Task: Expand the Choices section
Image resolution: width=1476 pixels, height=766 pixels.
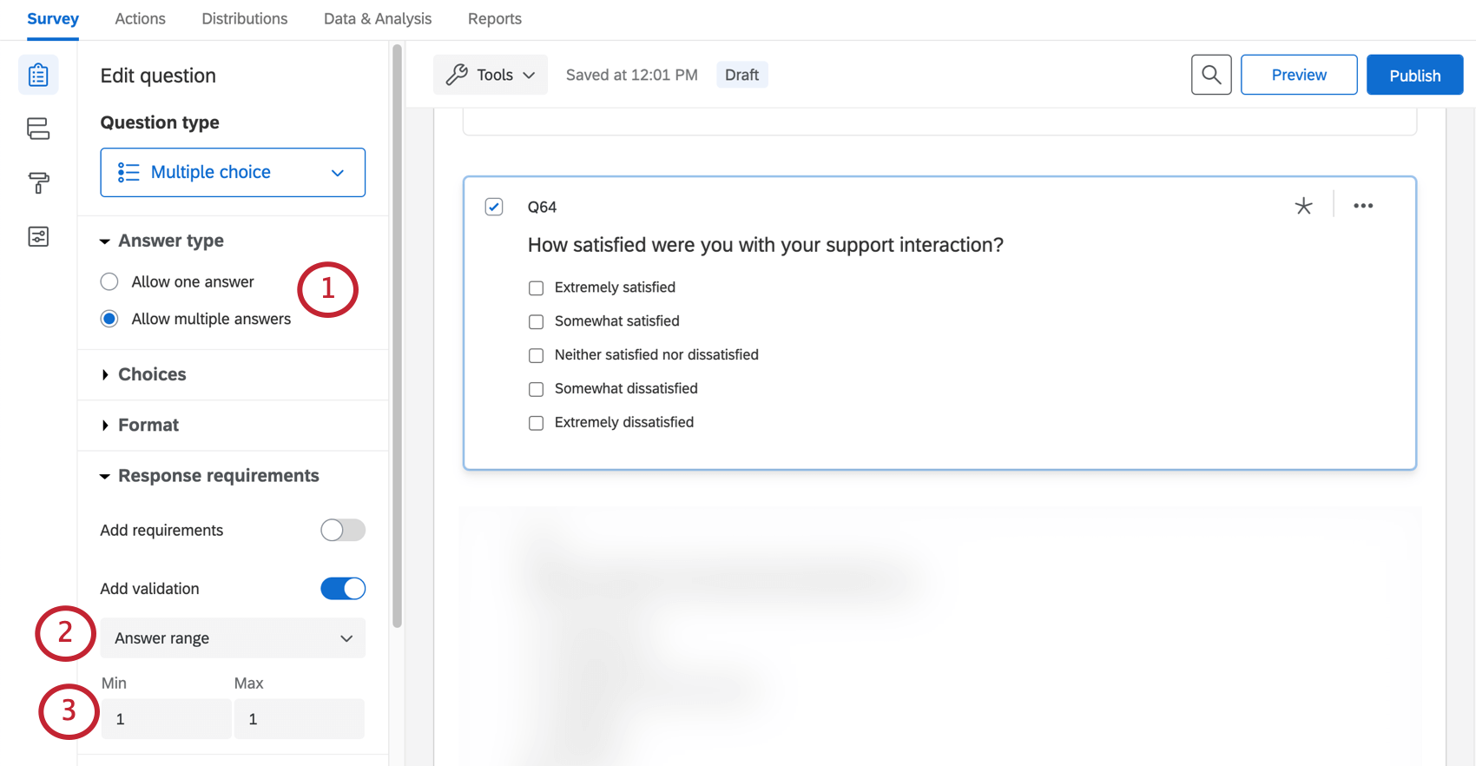Action: pyautogui.click(x=152, y=374)
